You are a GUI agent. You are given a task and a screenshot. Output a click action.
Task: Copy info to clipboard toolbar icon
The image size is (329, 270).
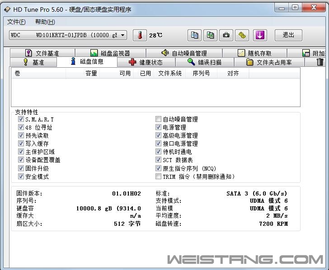point(194,35)
